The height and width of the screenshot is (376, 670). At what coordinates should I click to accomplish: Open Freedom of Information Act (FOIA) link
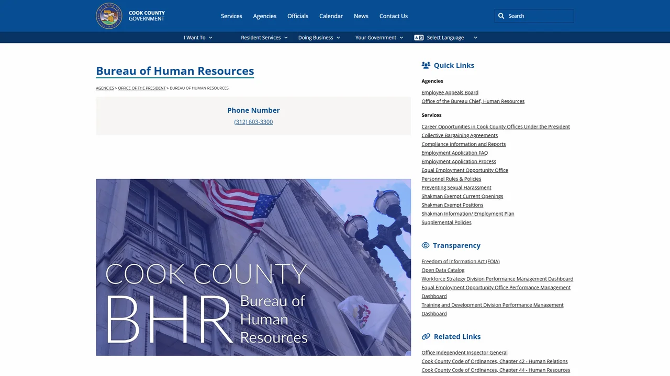(x=461, y=262)
